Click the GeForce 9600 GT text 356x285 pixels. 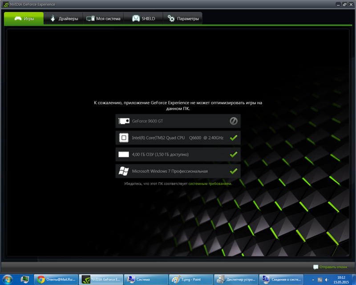point(147,121)
